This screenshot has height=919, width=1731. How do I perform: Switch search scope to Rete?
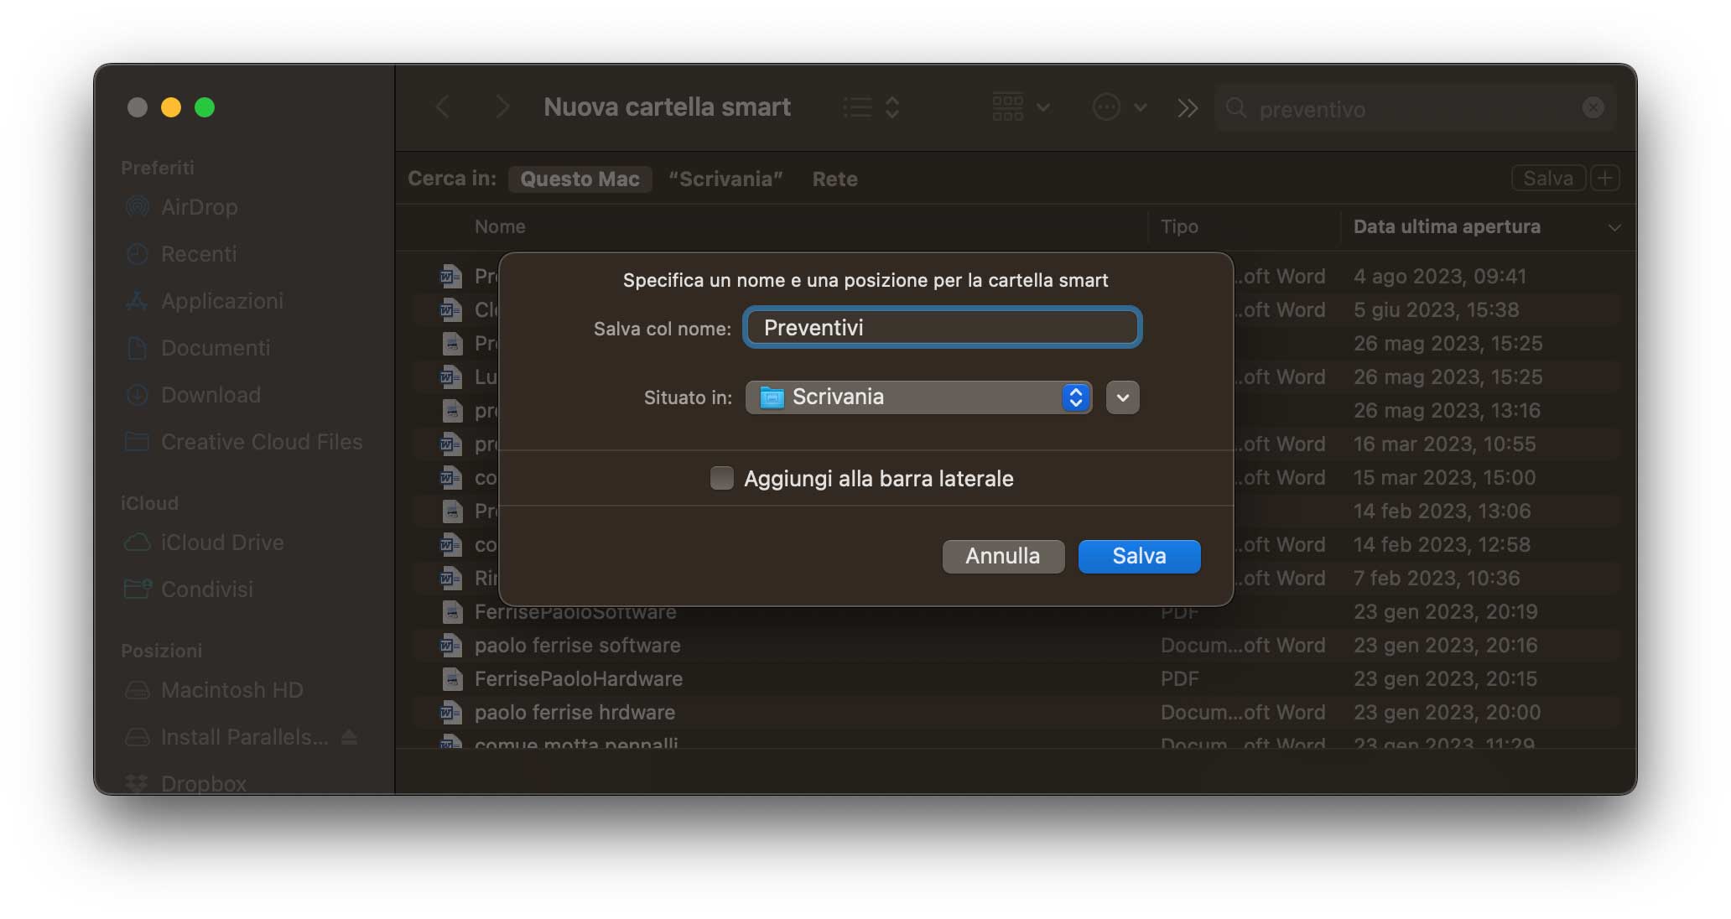click(x=834, y=179)
